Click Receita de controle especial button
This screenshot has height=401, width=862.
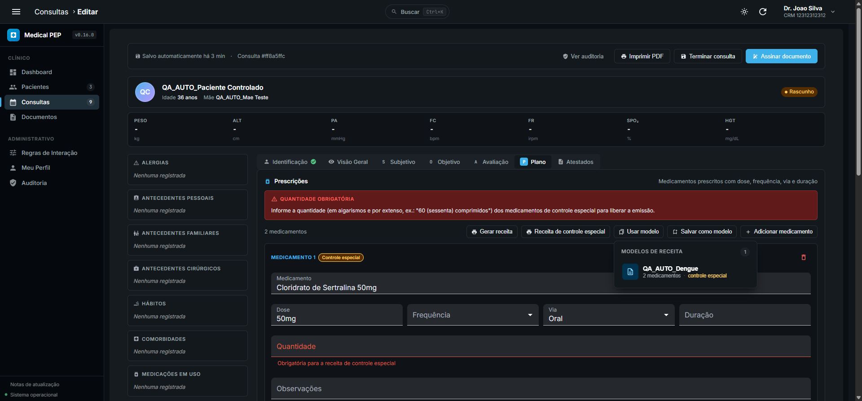(x=566, y=232)
